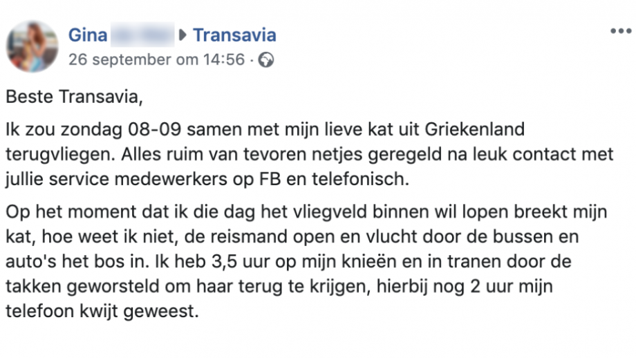Screen dimensions: 636x358
Task: Open the three-dot post options menu
Action: (621, 31)
